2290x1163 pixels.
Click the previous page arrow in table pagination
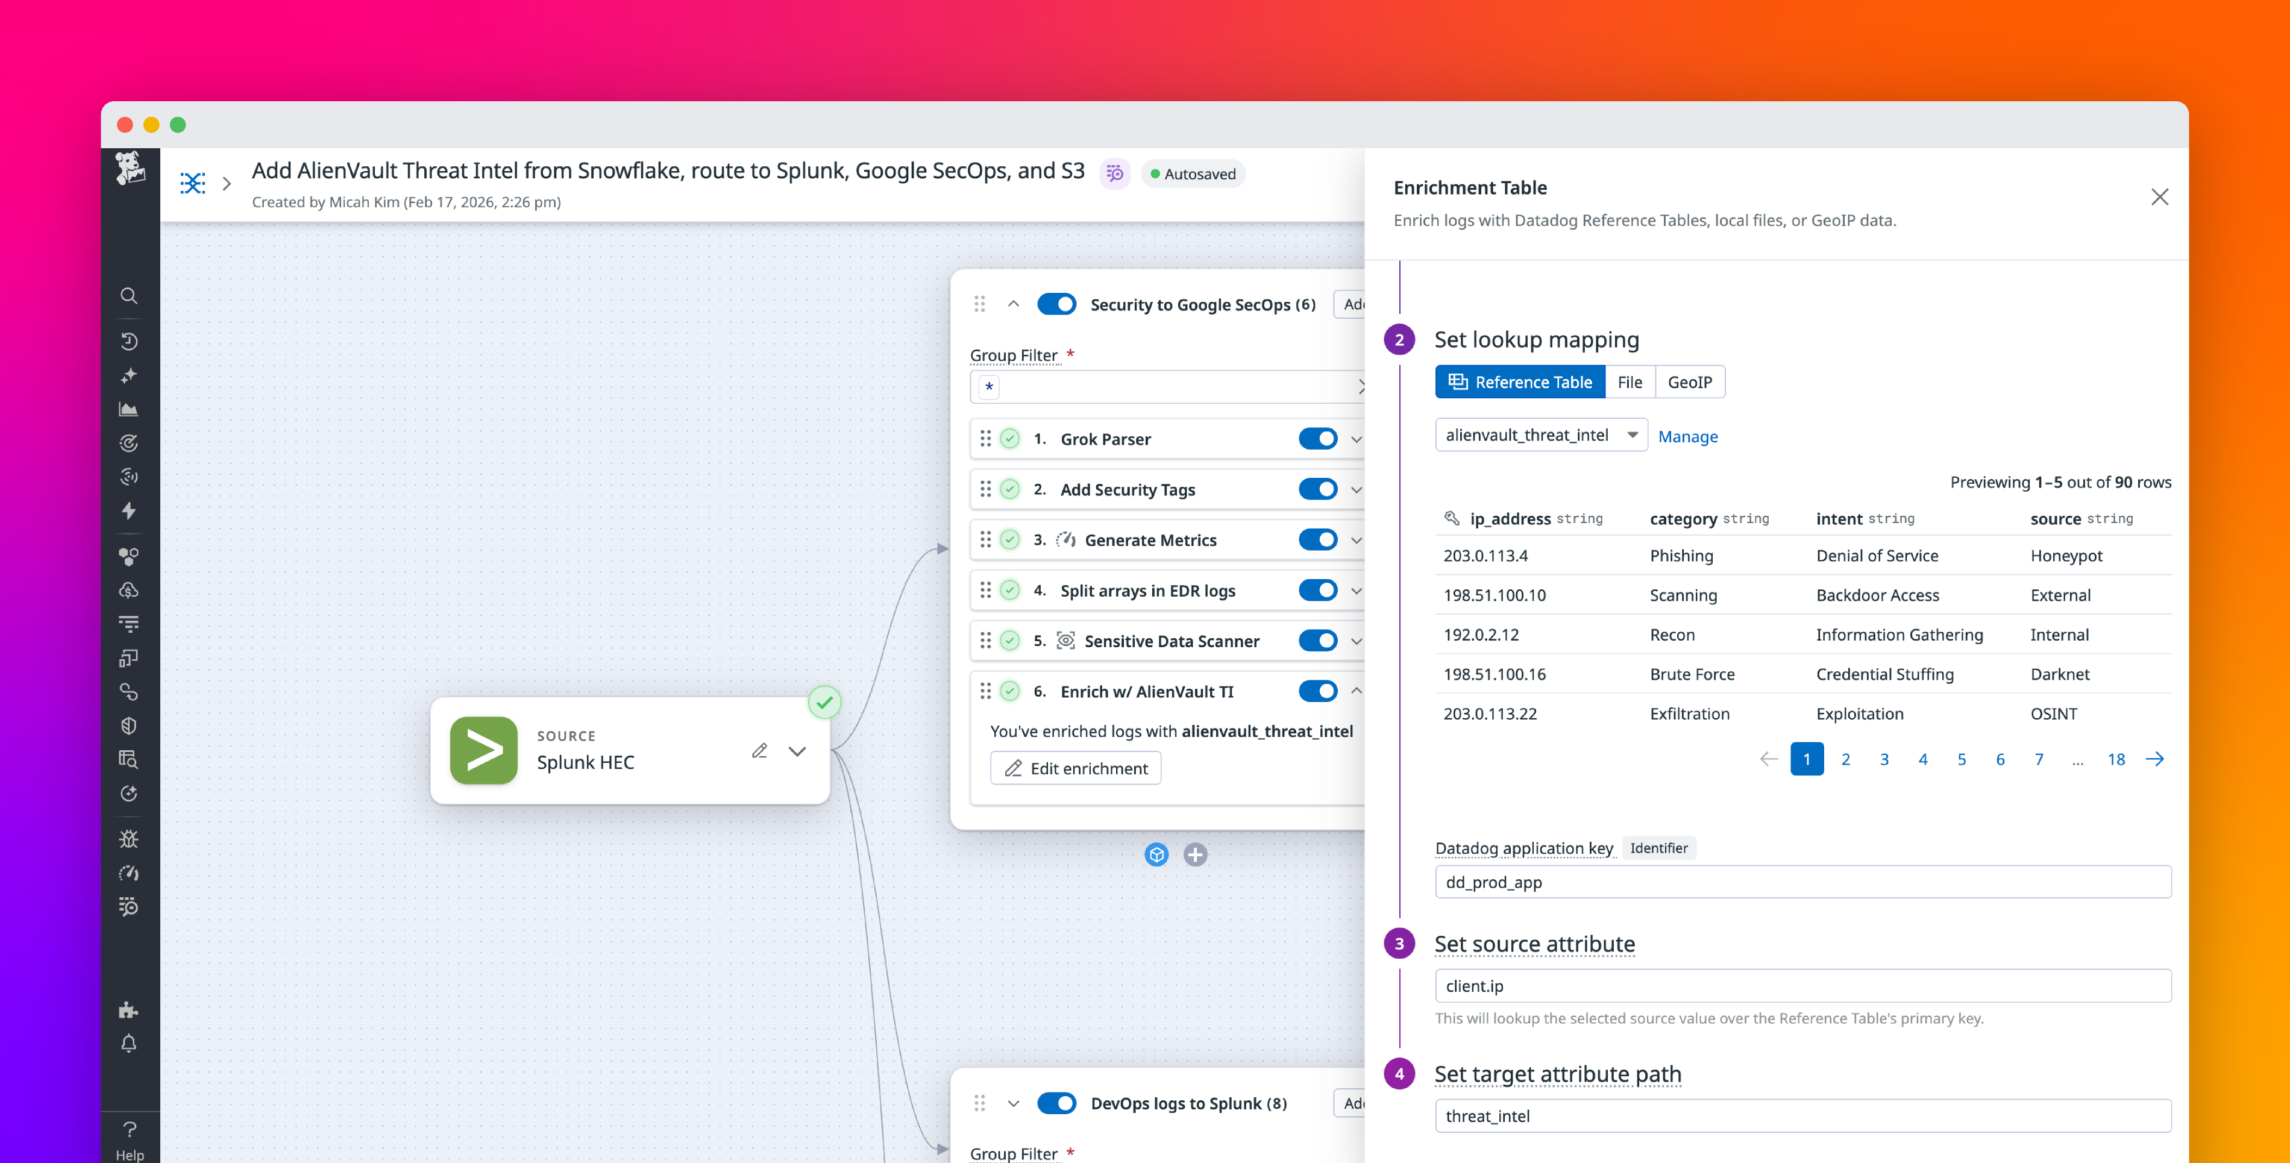(1768, 759)
